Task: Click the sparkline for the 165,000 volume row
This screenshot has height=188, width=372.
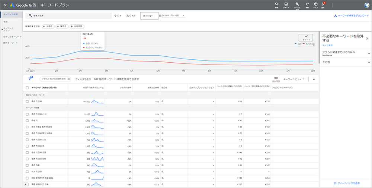Action: click(97, 102)
